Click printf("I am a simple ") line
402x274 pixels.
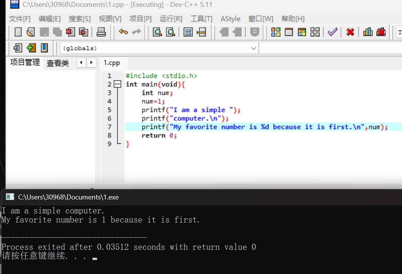point(191,110)
